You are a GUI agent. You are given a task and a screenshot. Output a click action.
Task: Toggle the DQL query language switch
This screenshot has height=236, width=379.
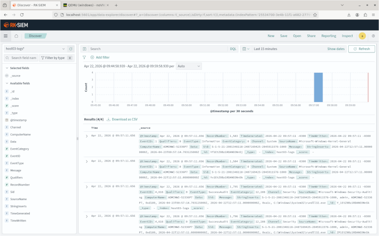coord(233,49)
